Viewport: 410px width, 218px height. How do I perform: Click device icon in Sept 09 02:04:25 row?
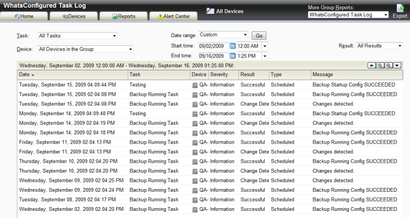point(195,181)
